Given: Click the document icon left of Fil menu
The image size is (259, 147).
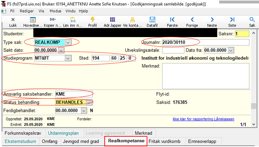Looking at the screenshot, I should pos(4,11).
